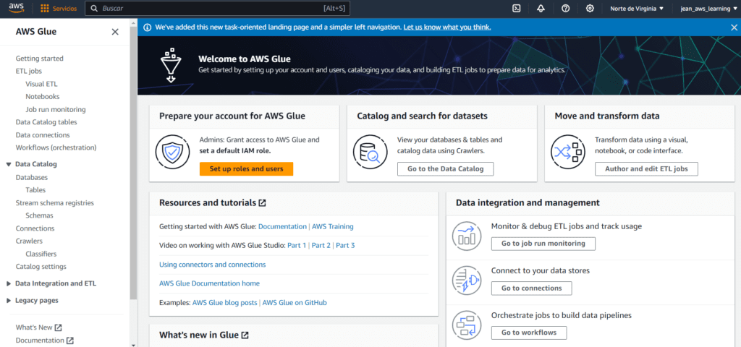Click the help question mark icon

click(565, 8)
